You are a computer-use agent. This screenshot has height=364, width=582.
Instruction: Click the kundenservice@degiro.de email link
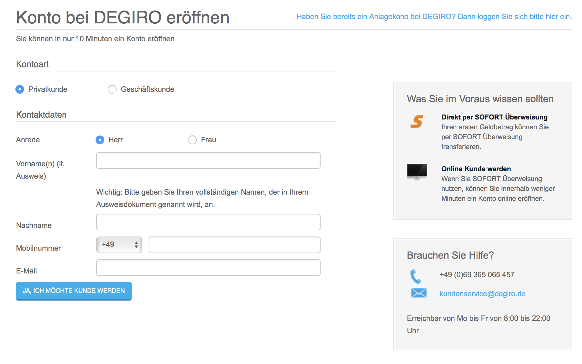click(482, 294)
